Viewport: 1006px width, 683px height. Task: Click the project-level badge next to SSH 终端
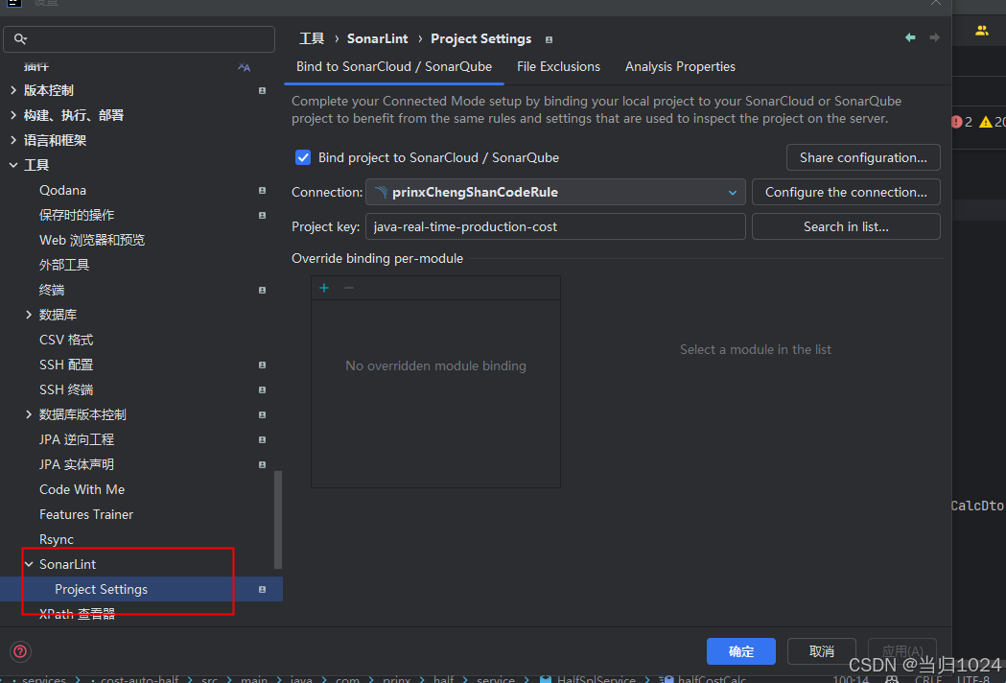(x=262, y=389)
